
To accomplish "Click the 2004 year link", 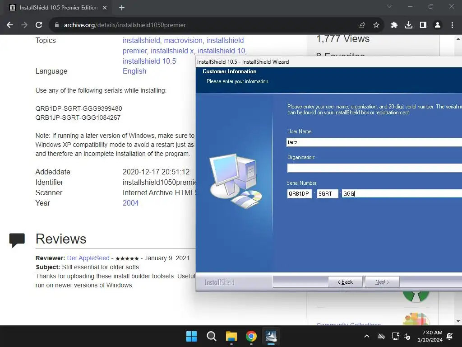I will click(x=130, y=203).
